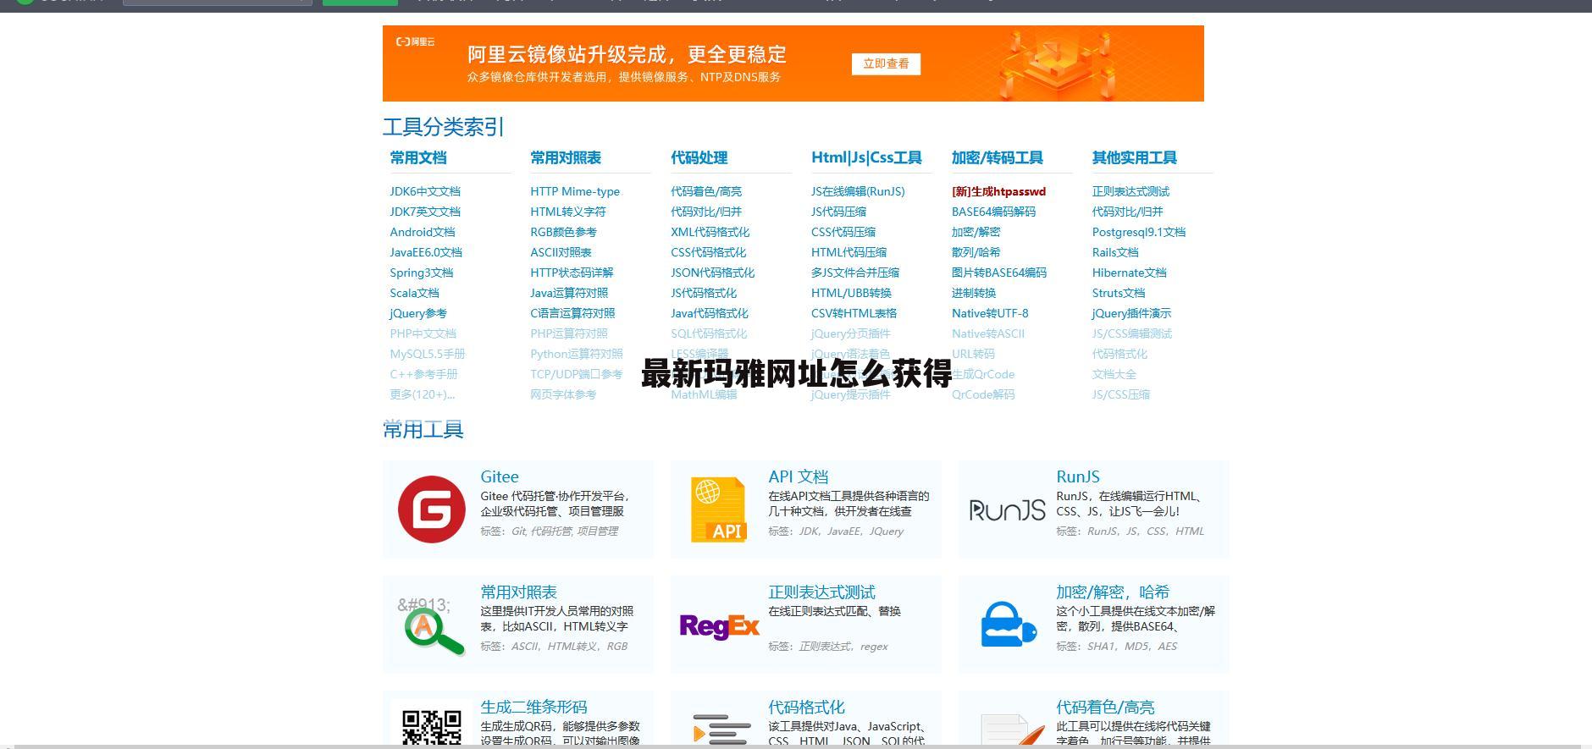Click the code formatting lines icon

click(x=721, y=730)
